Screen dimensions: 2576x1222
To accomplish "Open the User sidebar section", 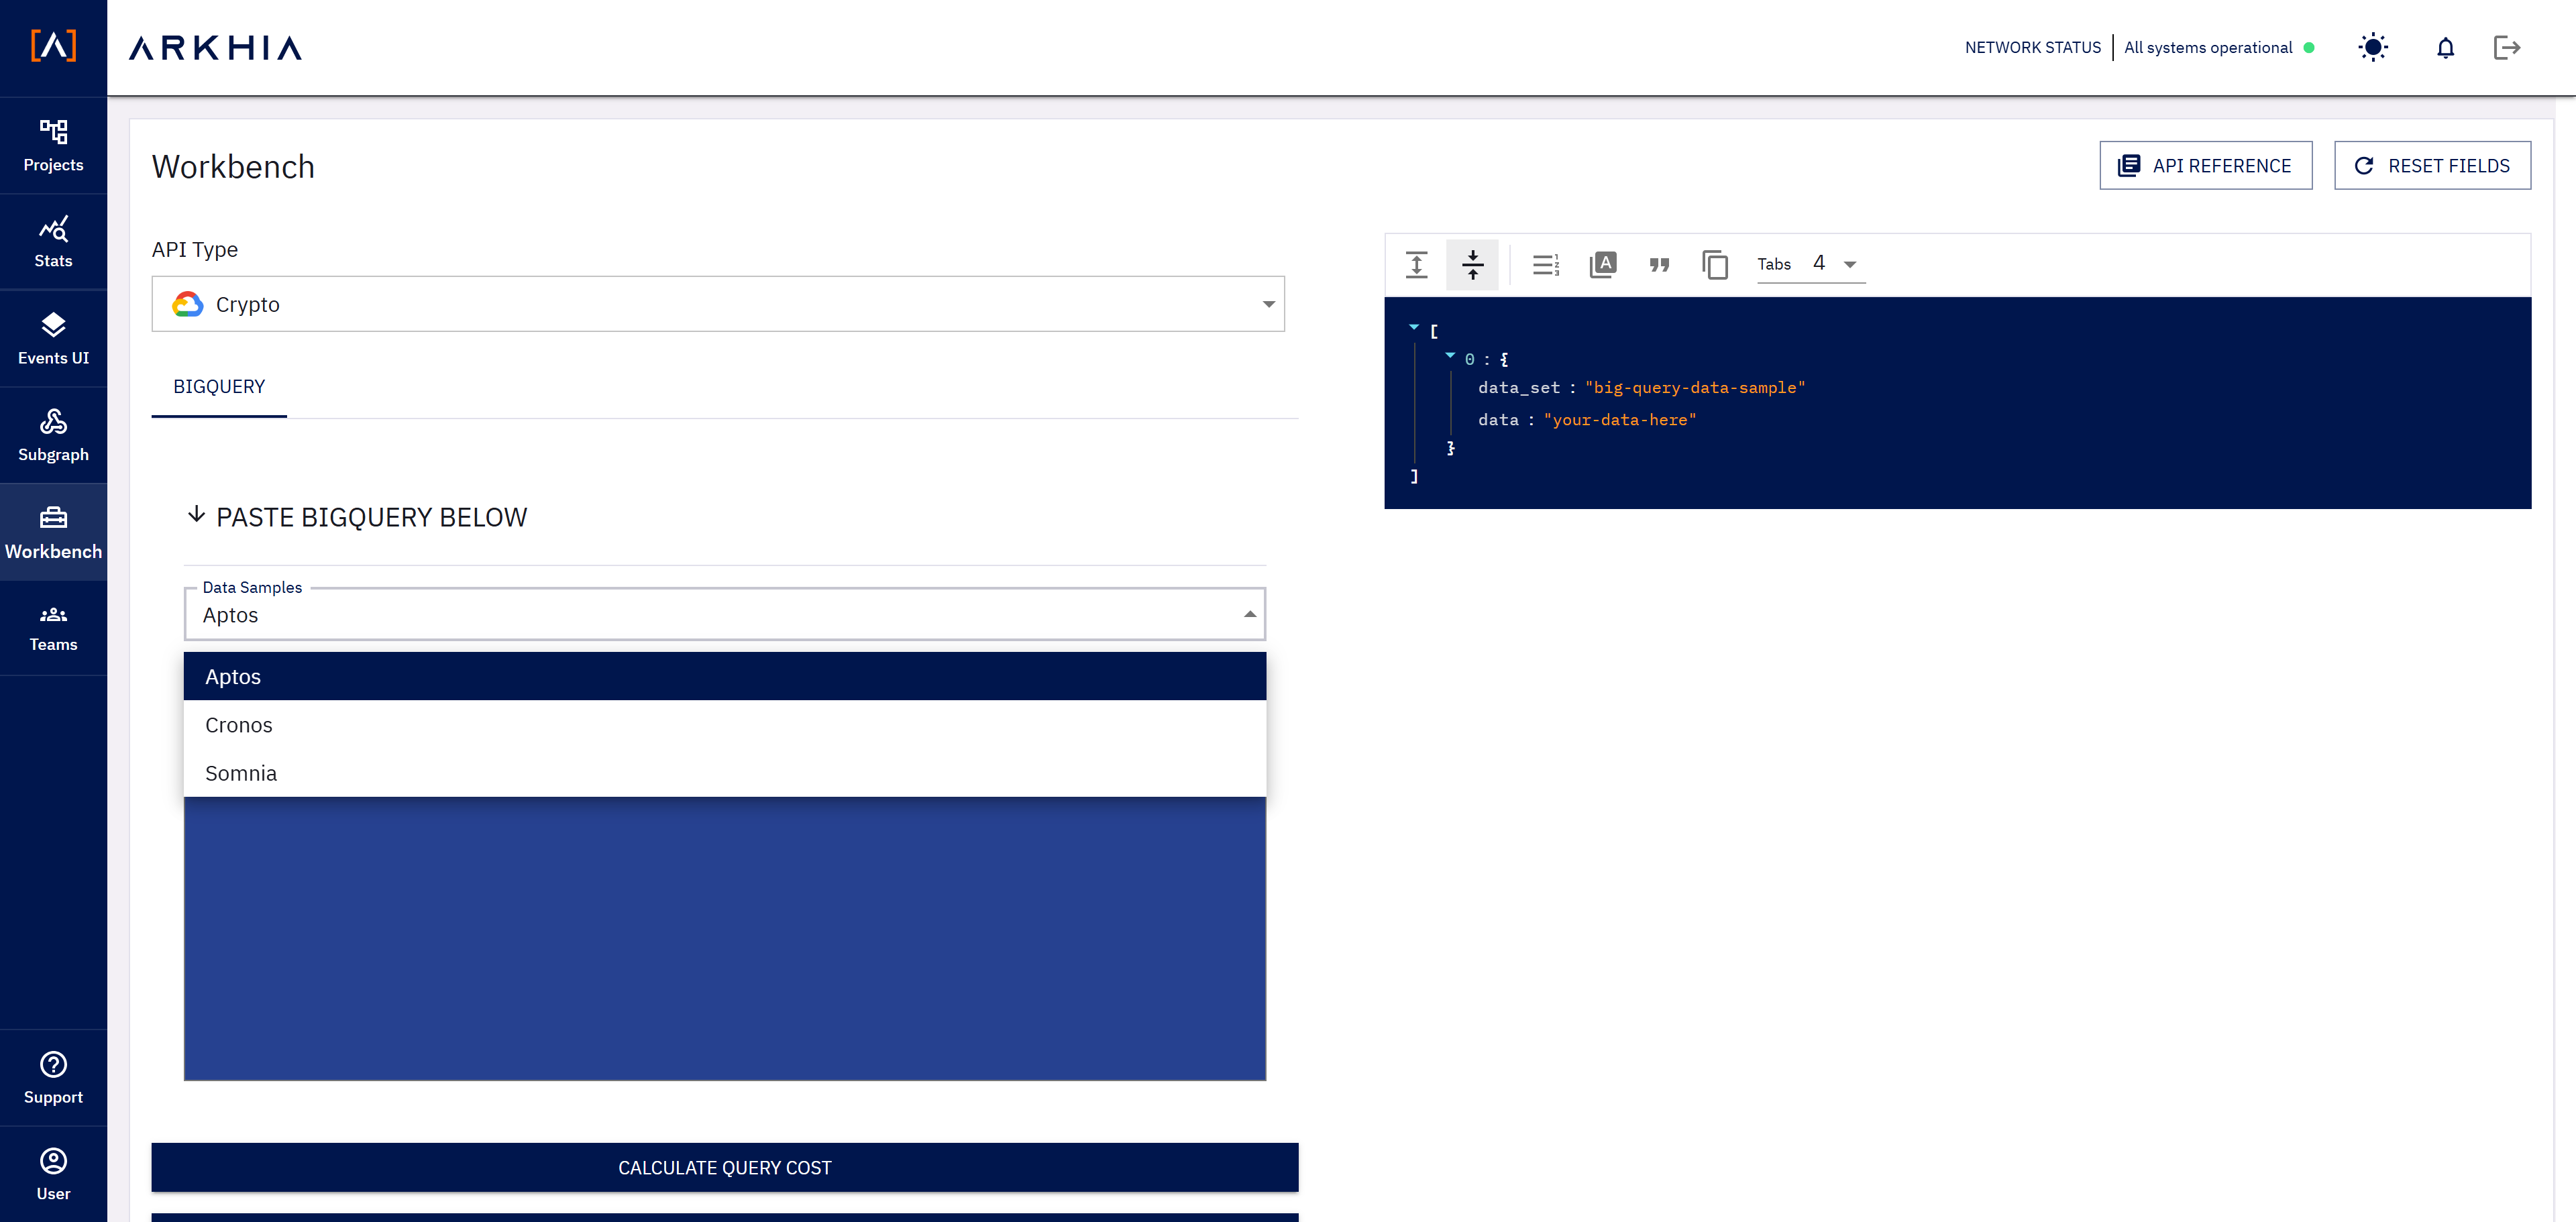I will point(53,1174).
